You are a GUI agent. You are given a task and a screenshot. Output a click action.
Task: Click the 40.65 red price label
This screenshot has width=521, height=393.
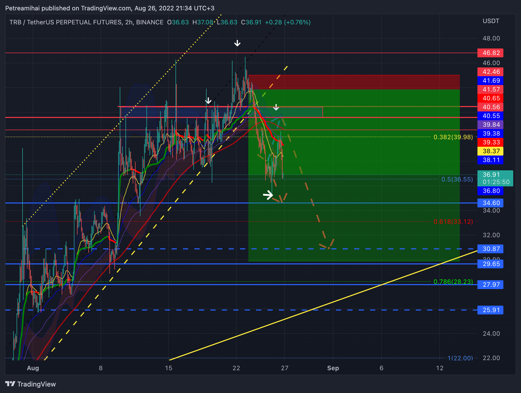[x=490, y=98]
